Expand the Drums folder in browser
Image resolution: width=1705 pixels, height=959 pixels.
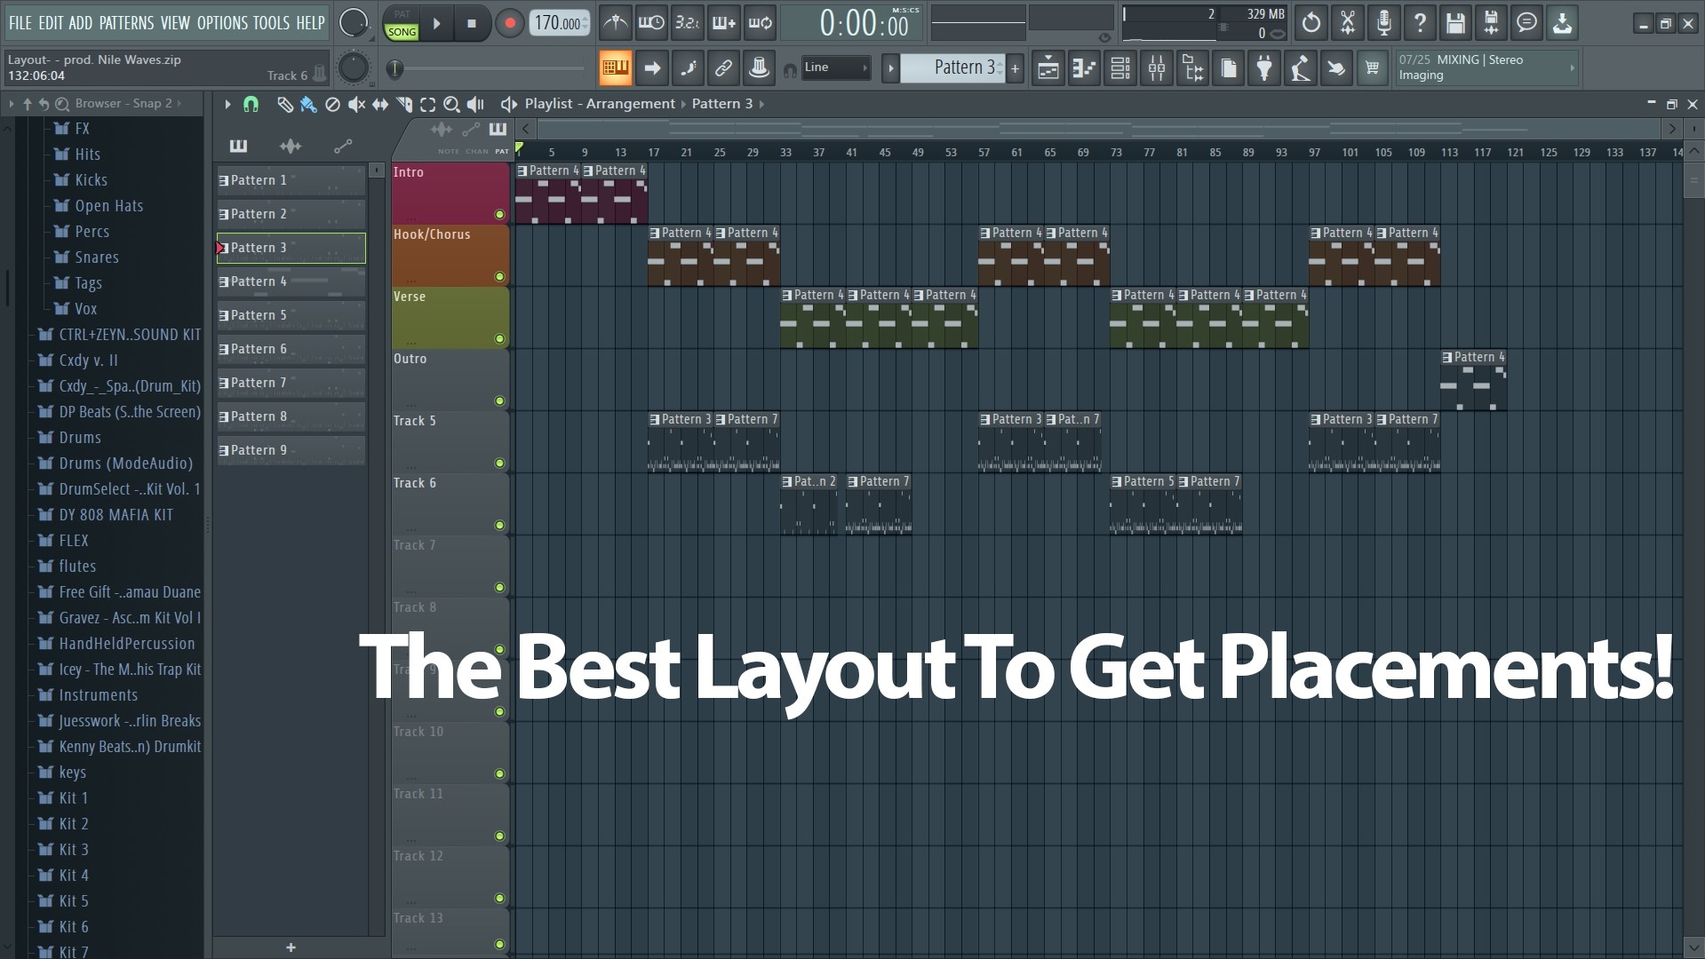point(80,438)
